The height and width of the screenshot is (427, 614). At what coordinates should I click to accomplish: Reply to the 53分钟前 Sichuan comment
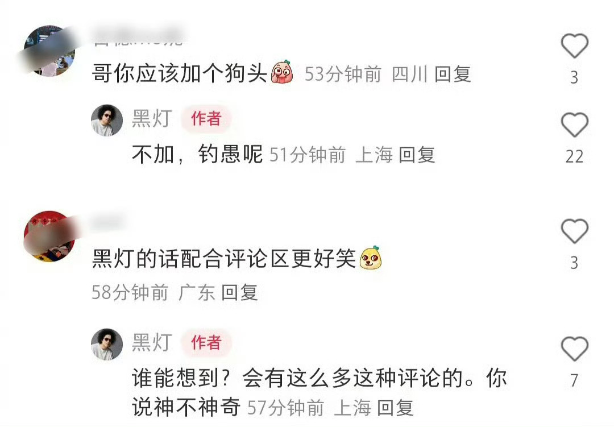(453, 74)
